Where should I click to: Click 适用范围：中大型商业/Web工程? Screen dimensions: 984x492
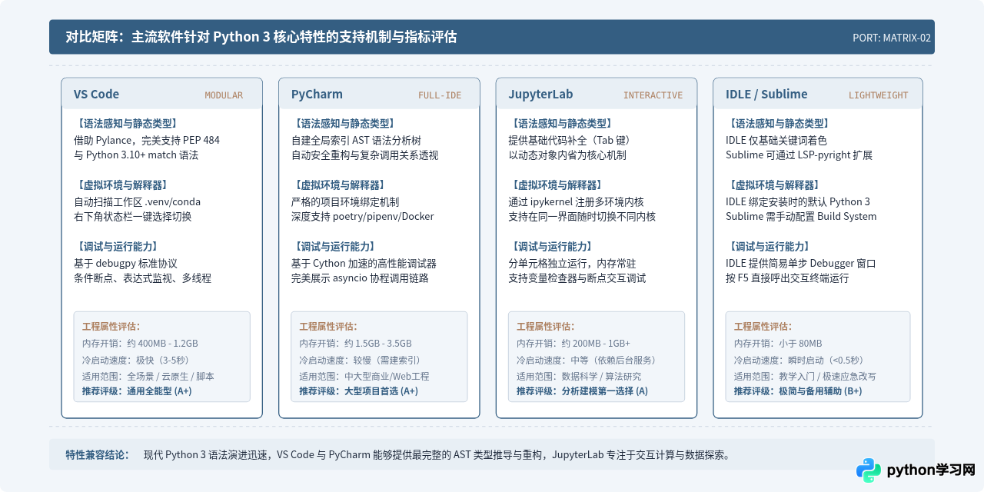click(364, 377)
